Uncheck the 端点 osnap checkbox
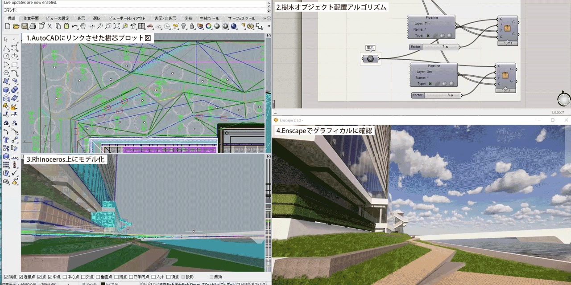 pos(6,277)
